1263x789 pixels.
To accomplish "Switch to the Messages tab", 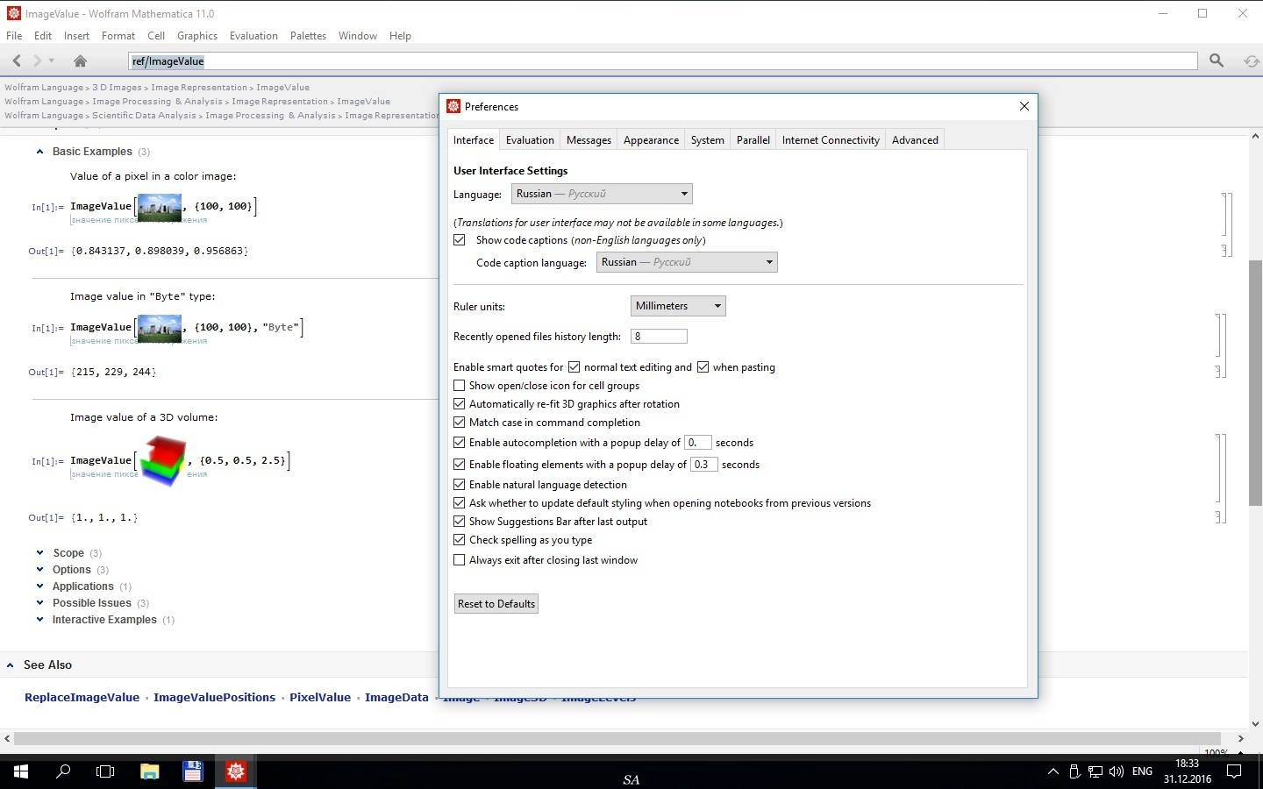I will [x=589, y=140].
